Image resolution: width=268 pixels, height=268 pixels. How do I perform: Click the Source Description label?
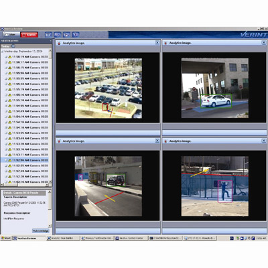click(15, 198)
